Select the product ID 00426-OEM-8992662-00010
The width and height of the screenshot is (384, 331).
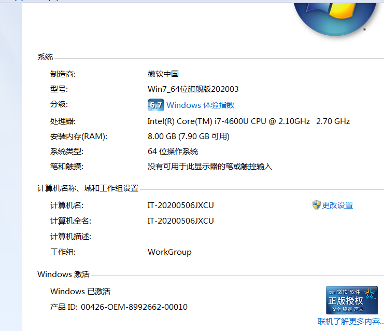tap(134, 307)
